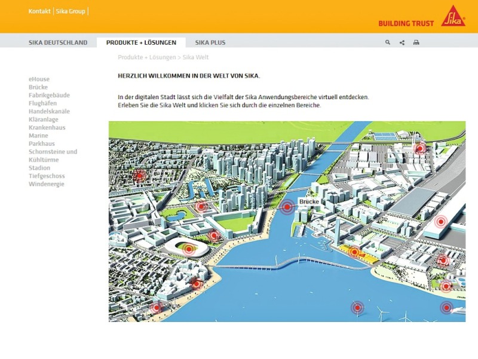Click the hotspot on the stadium
Viewport: 478px width, 359px height.
pyautogui.click(x=189, y=249)
